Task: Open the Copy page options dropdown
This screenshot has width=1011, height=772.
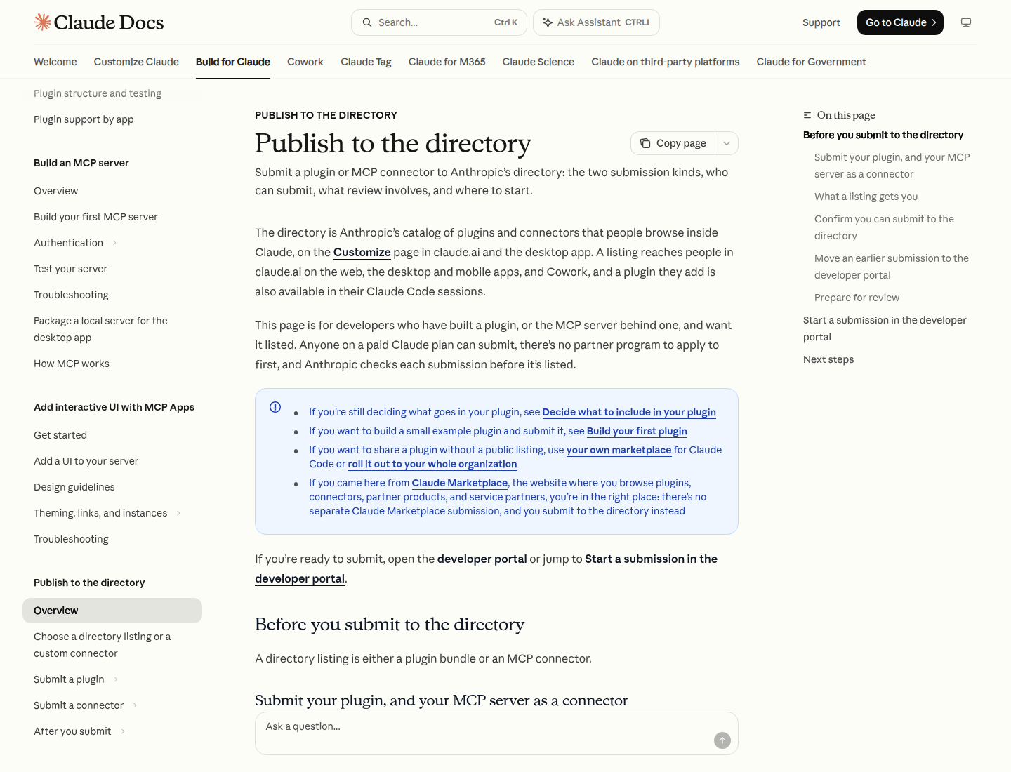Action: pos(727,143)
